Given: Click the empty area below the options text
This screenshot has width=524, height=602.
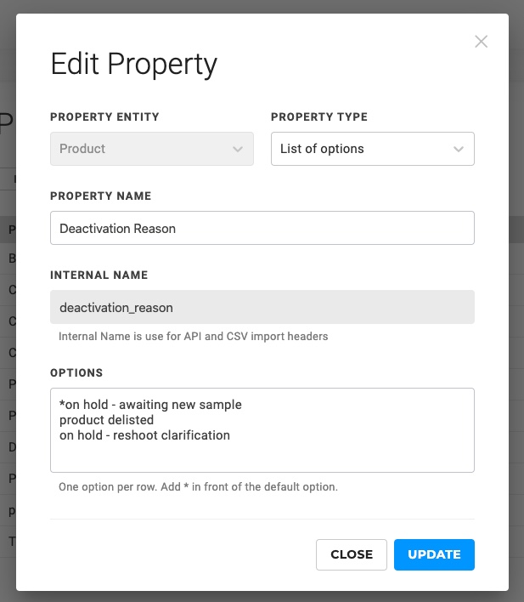Looking at the screenshot, I should [262, 457].
